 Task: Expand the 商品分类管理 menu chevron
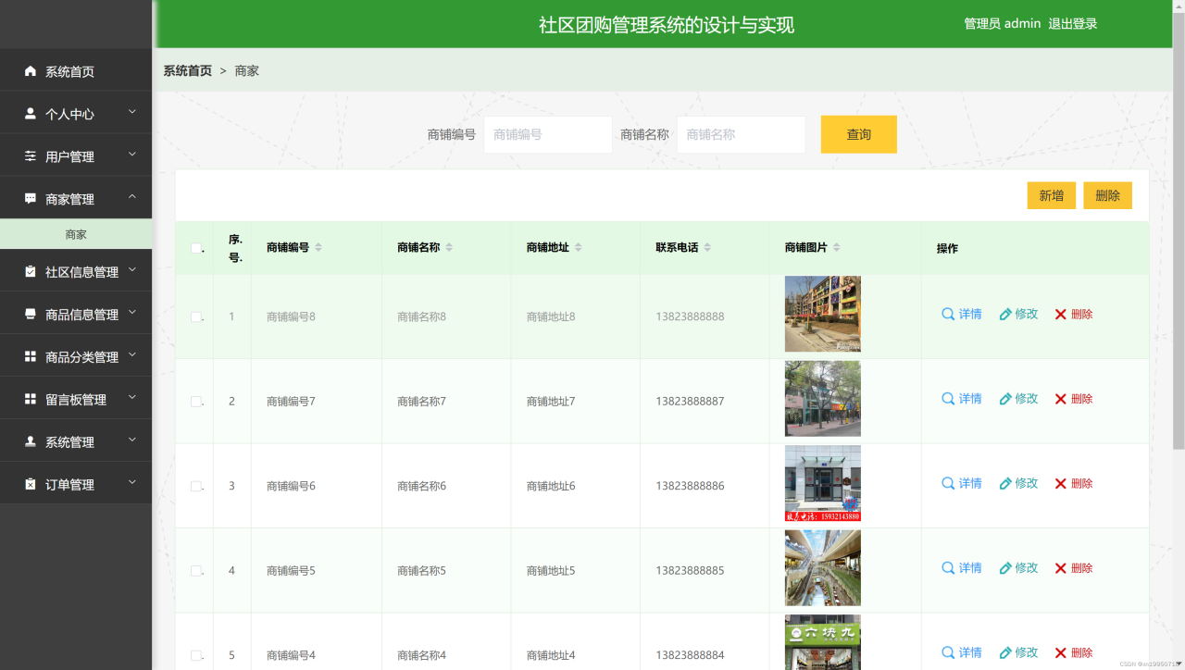pos(131,354)
